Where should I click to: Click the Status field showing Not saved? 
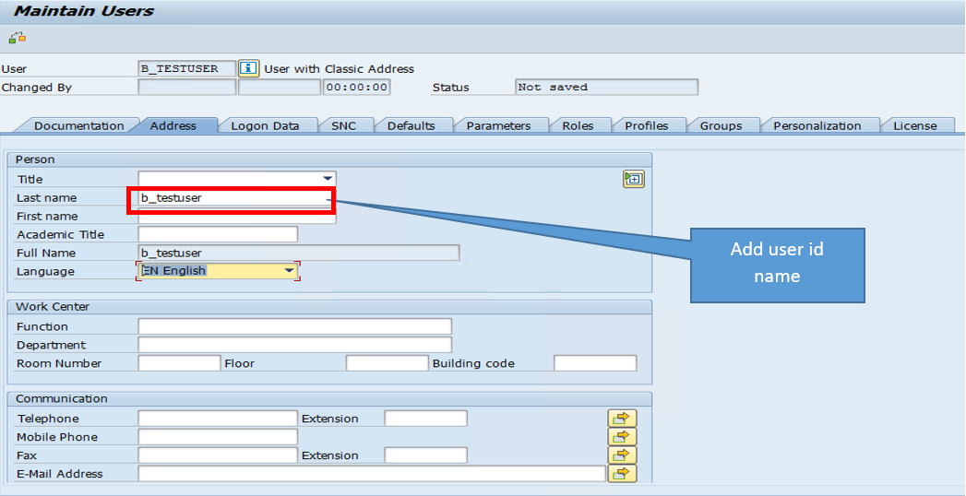607,87
